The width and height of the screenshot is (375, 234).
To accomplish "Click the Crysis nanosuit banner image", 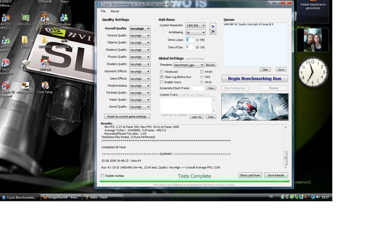I will click(x=255, y=107).
